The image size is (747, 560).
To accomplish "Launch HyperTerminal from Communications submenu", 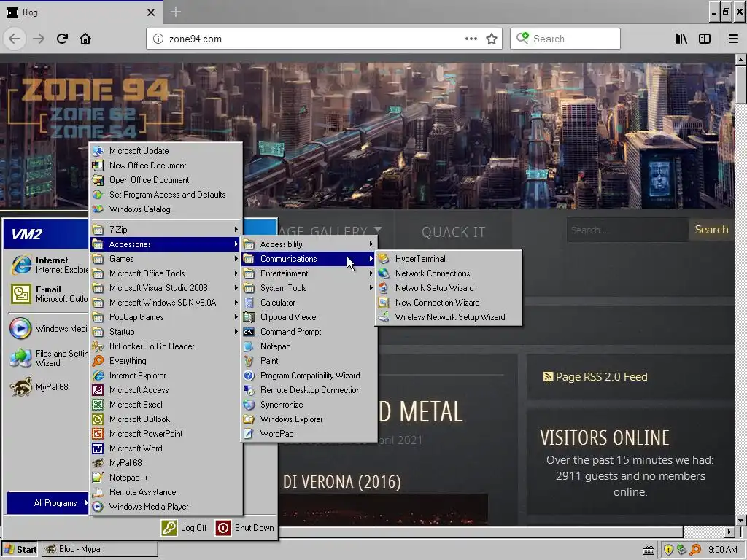I will 449,259.
